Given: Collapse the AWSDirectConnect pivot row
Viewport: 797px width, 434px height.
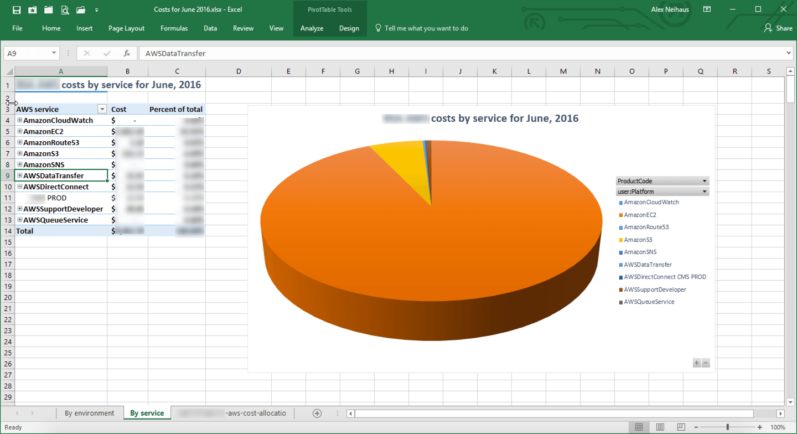Looking at the screenshot, I should click(20, 187).
